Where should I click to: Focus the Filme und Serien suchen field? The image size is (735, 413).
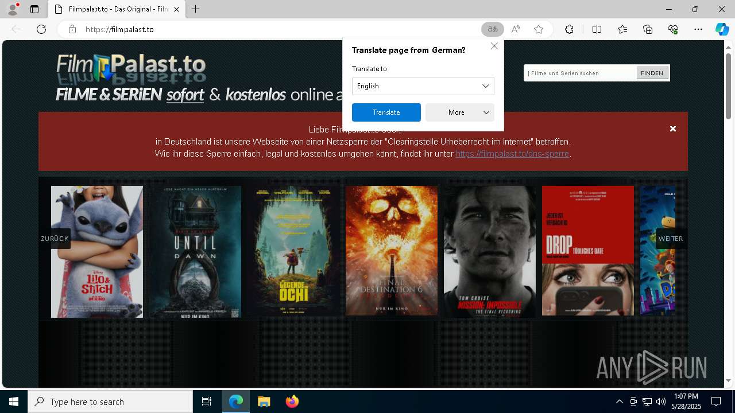tap(580, 73)
